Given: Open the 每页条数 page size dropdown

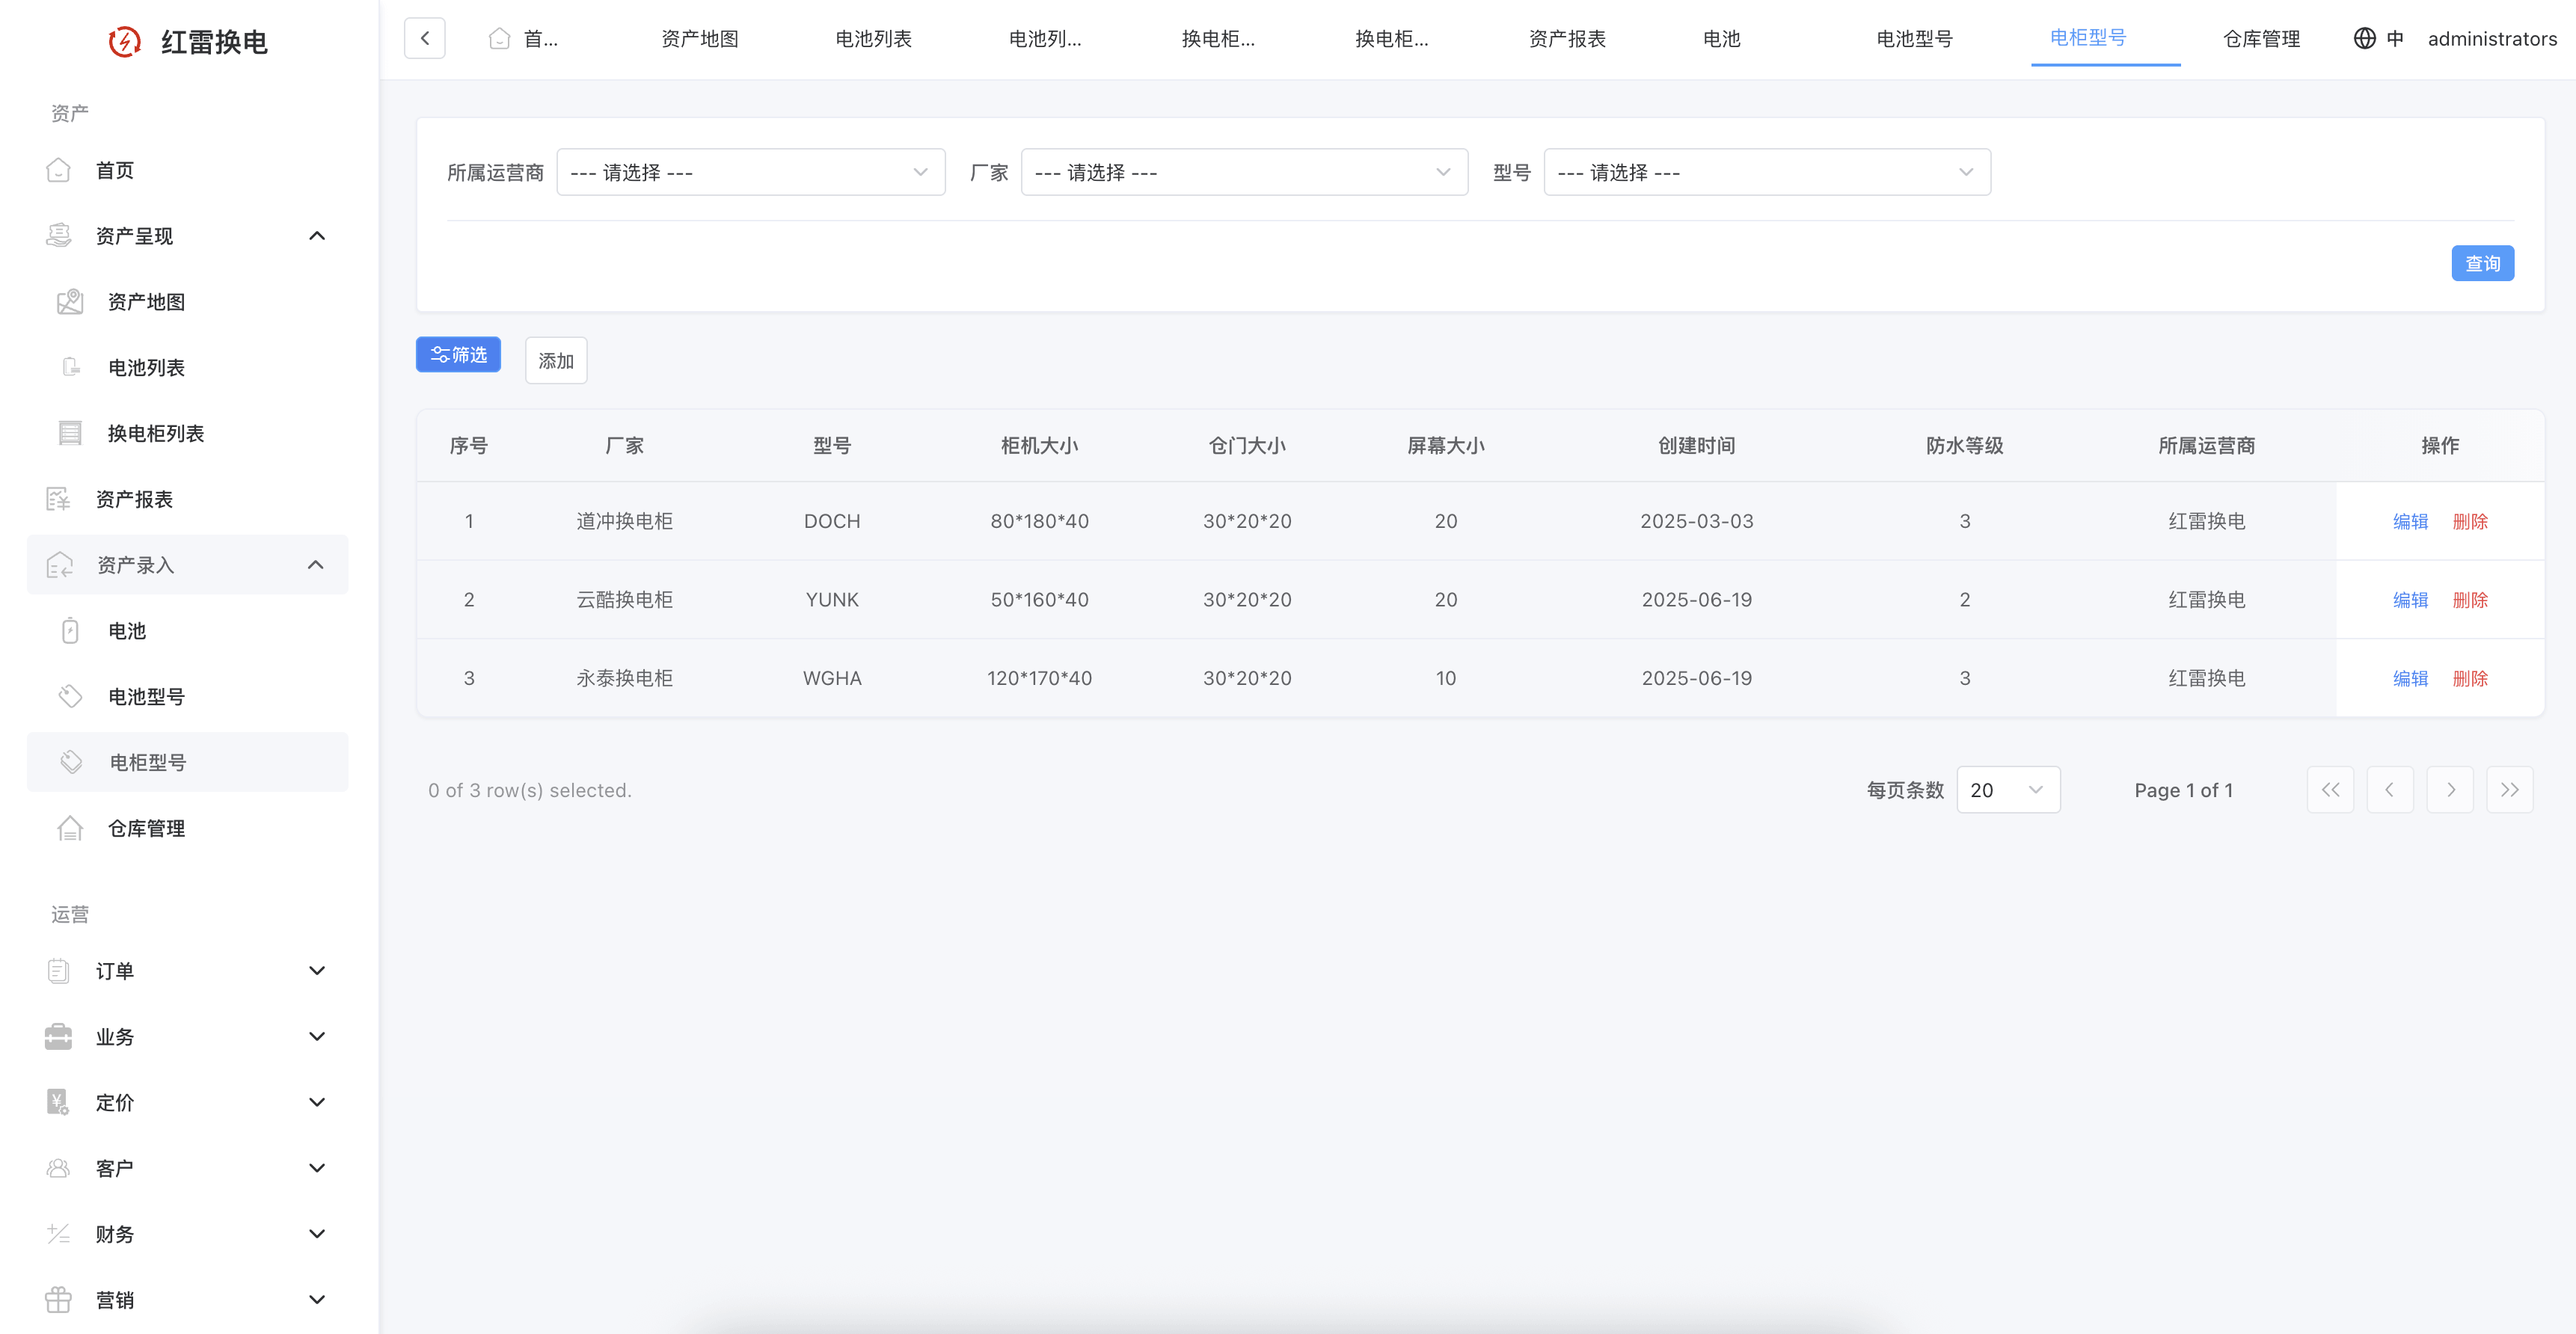Looking at the screenshot, I should [2007, 790].
